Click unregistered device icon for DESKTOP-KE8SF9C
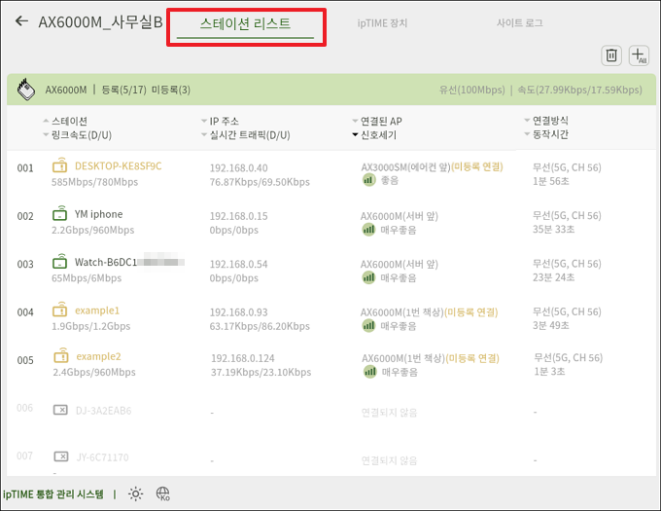The height and width of the screenshot is (511, 661). pos(60,165)
